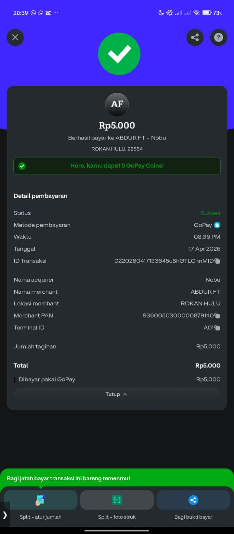The width and height of the screenshot is (234, 534).
Task: Tap the Rp5.000 amount heading
Action: [117, 125]
